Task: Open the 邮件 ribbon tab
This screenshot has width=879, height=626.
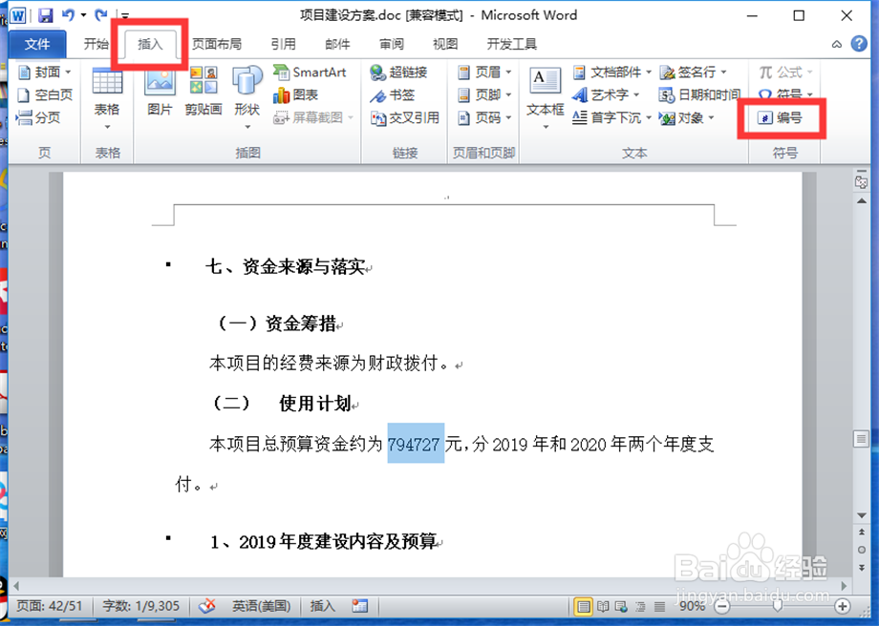Action: [336, 43]
